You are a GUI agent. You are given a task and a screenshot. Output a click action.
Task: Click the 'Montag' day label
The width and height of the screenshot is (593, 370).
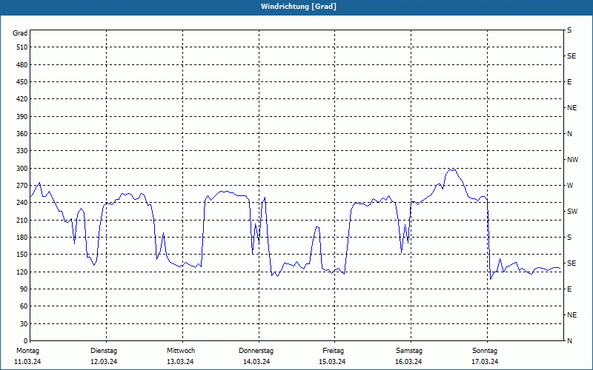pyautogui.click(x=27, y=351)
